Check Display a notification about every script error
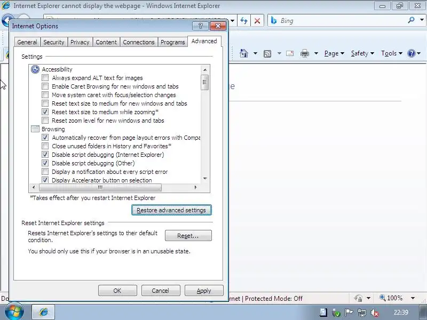This screenshot has height=320, width=427. point(45,171)
